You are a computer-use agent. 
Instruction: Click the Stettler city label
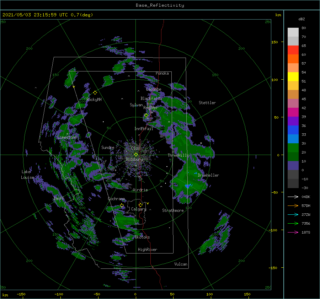pyautogui.click(x=207, y=103)
